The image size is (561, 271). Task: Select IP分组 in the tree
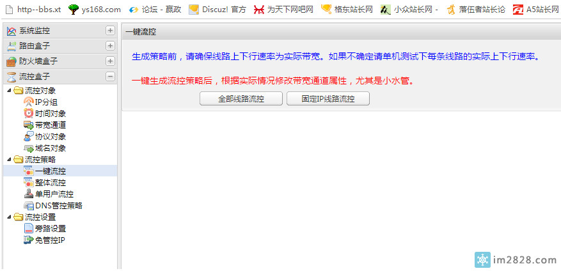47,102
